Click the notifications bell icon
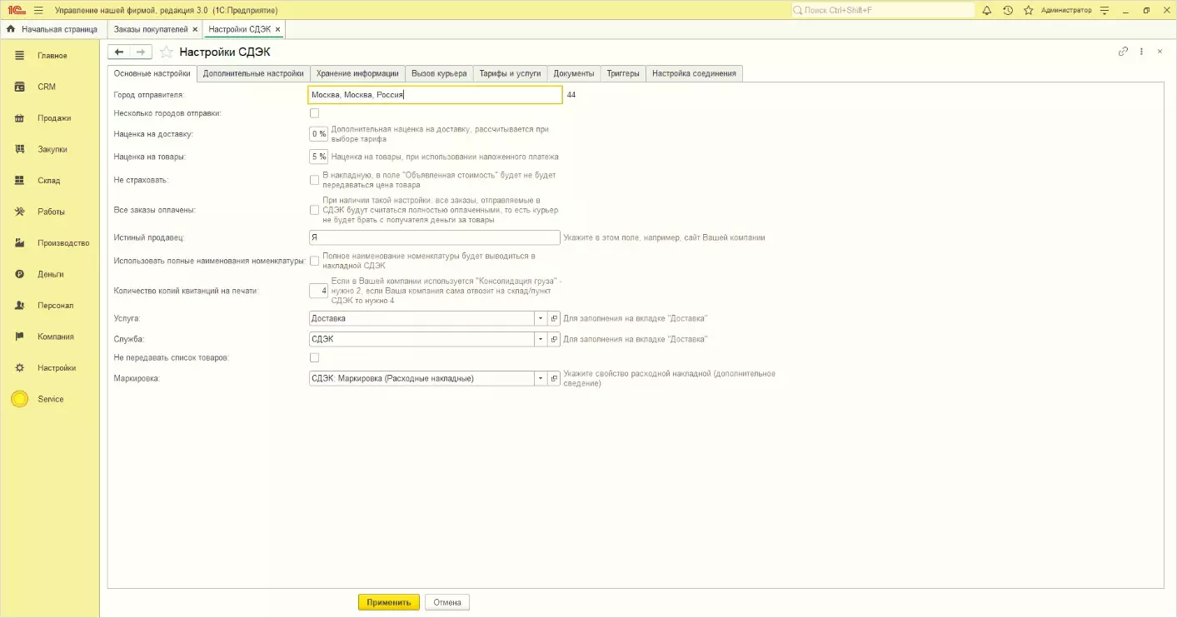The height and width of the screenshot is (618, 1177). pyautogui.click(x=987, y=10)
